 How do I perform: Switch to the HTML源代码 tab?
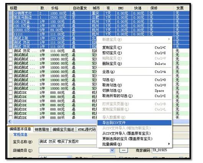tap(87, 129)
